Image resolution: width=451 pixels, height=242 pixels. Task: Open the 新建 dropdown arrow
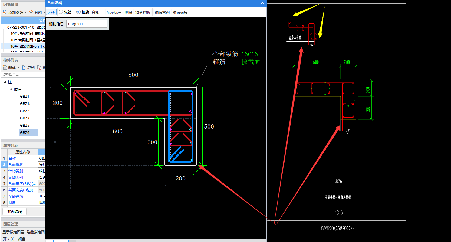[18, 68]
